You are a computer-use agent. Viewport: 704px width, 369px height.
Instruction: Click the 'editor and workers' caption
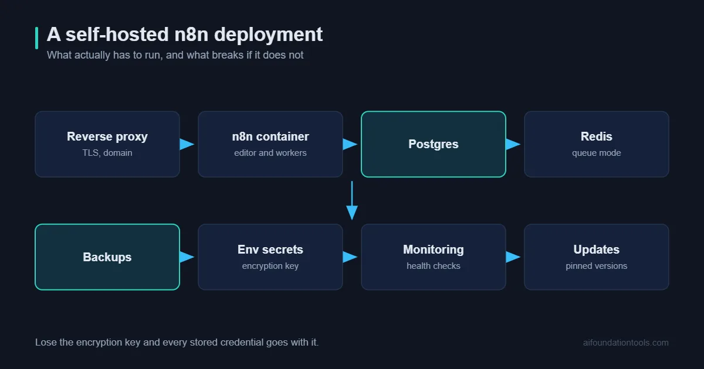270,153
